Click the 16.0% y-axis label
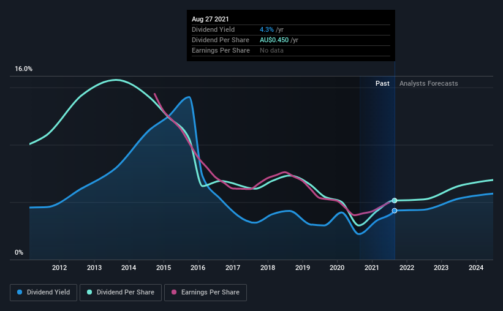 pyautogui.click(x=23, y=69)
